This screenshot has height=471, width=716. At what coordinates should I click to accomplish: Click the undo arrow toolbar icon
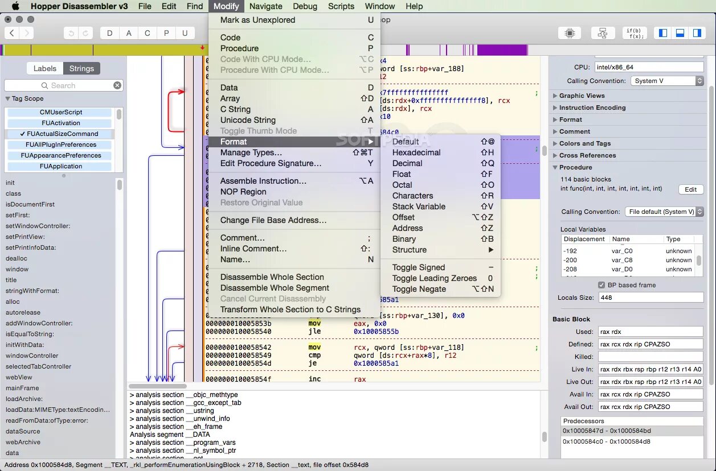[71, 33]
